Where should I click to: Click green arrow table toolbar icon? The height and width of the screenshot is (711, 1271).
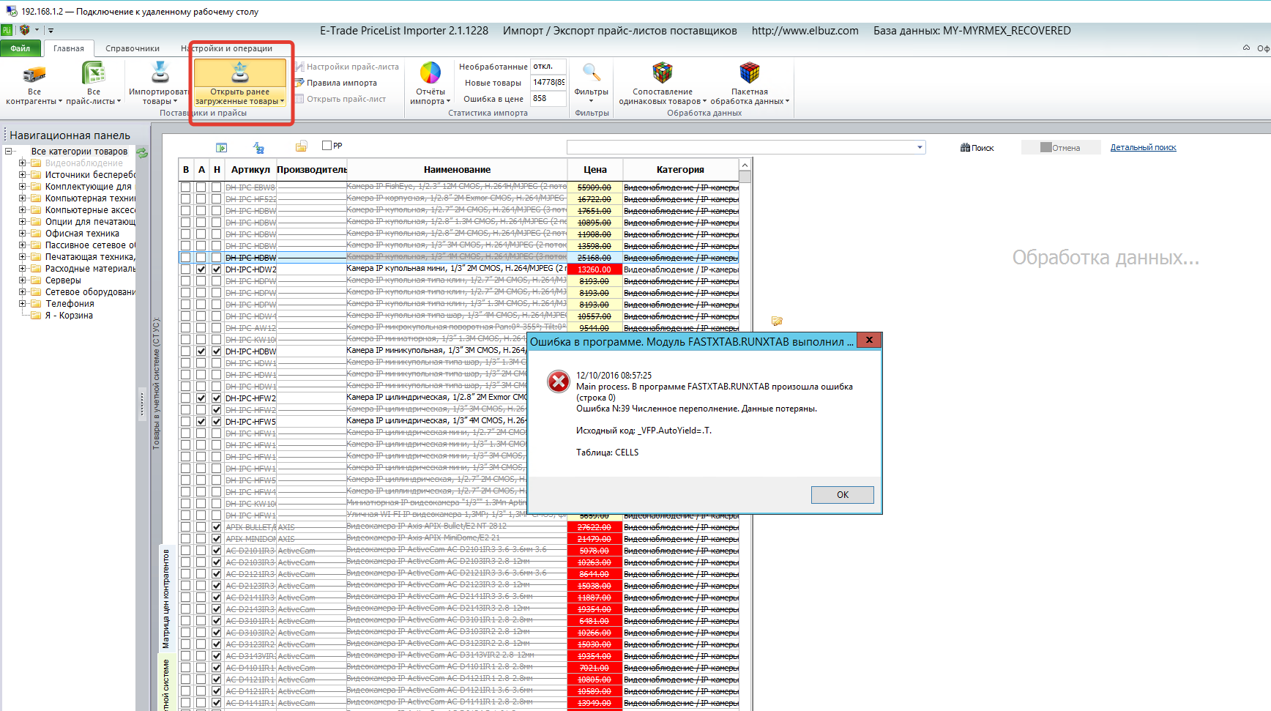pos(222,147)
